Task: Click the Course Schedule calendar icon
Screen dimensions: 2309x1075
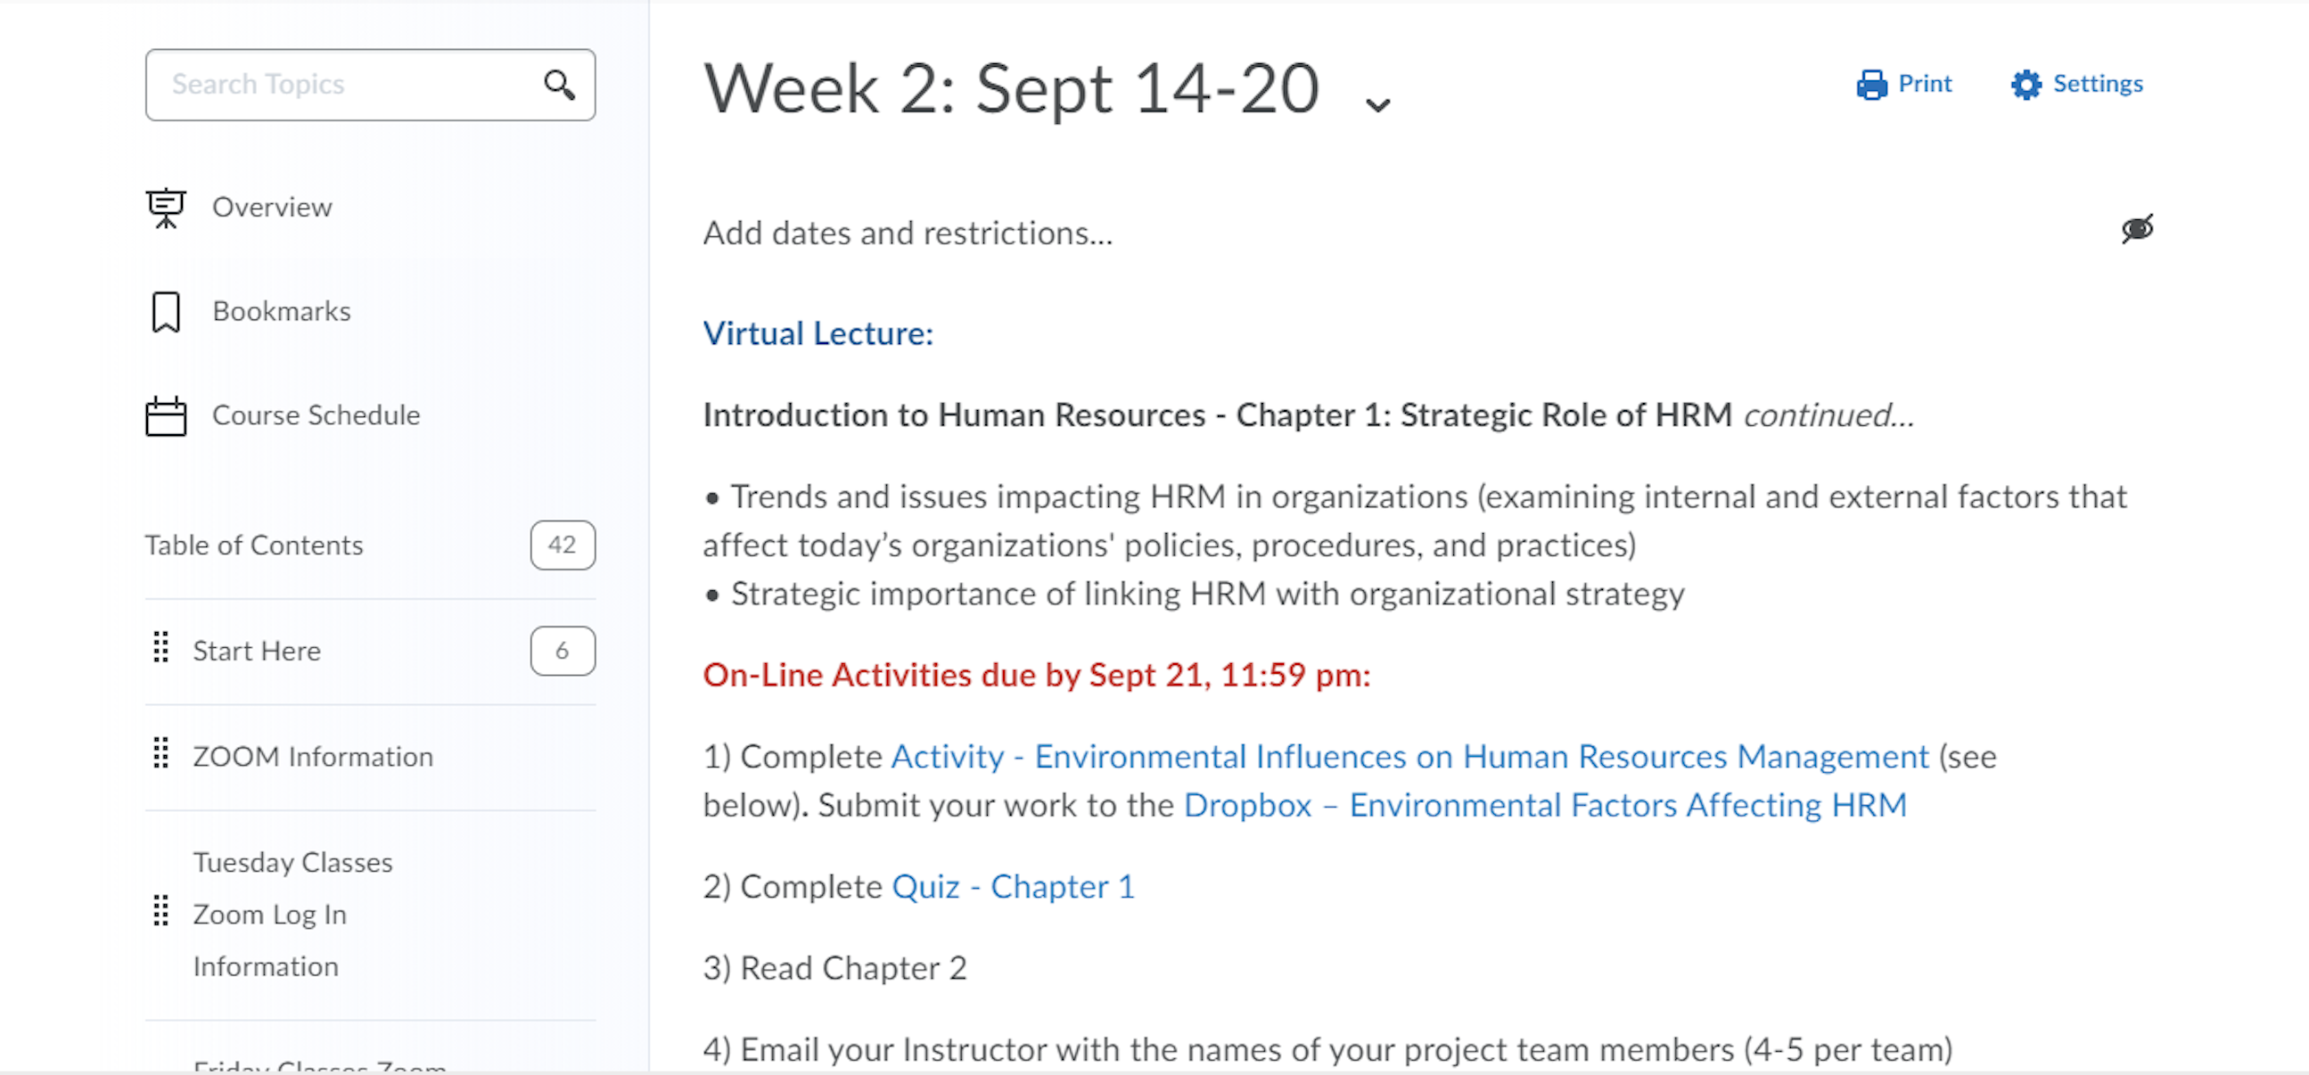Action: [166, 416]
